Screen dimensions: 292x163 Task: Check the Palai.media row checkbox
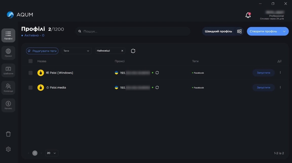[x=31, y=88]
